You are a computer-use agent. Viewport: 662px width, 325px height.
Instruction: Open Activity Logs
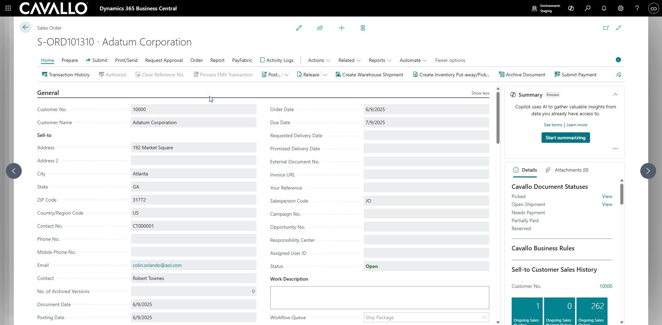click(277, 60)
